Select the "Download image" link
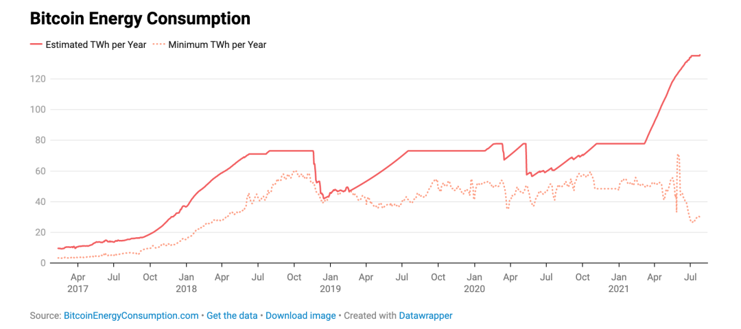This screenshot has width=741, height=329. [x=301, y=315]
